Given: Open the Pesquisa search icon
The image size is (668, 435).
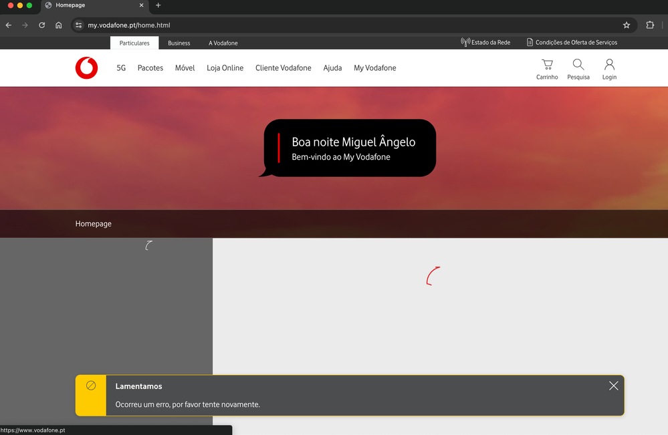Looking at the screenshot, I should point(578,67).
